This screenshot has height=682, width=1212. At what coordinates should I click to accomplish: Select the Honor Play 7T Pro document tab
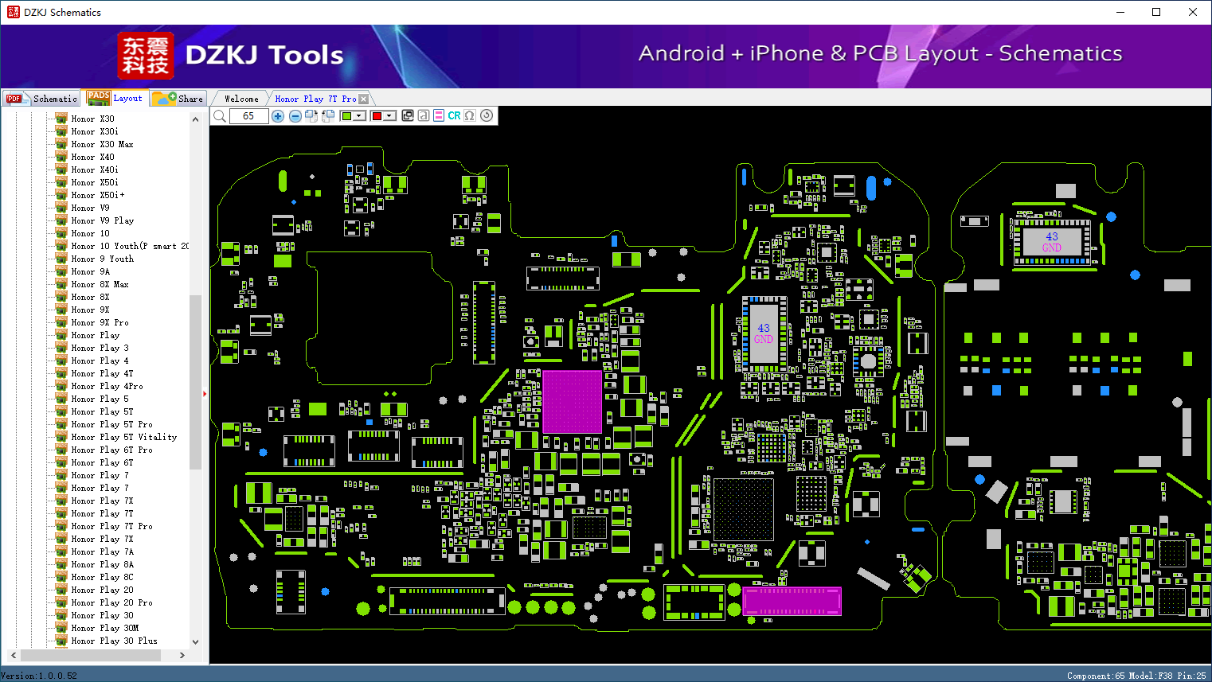pyautogui.click(x=315, y=99)
